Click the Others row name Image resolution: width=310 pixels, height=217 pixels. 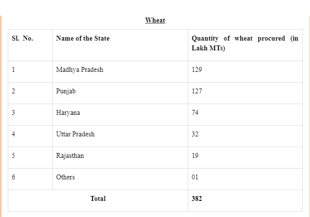pos(66,177)
